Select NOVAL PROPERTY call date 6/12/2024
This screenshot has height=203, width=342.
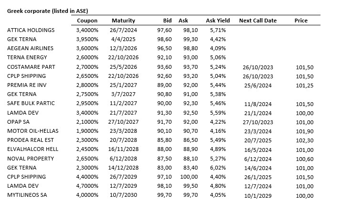tap(258, 159)
